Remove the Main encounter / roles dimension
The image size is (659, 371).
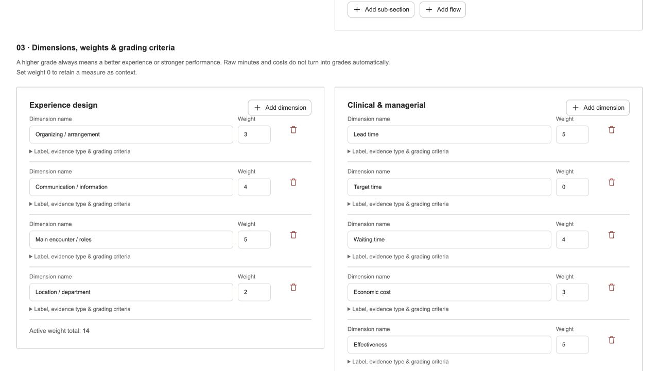coord(293,235)
